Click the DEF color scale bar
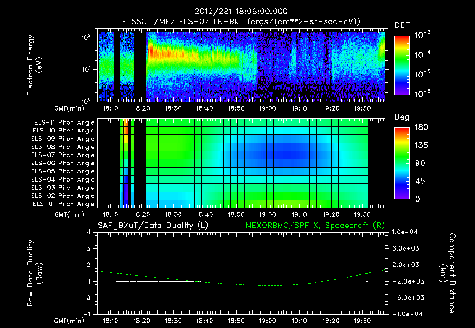 coord(402,65)
